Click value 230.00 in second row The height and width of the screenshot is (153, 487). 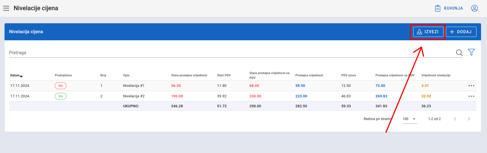(255, 96)
